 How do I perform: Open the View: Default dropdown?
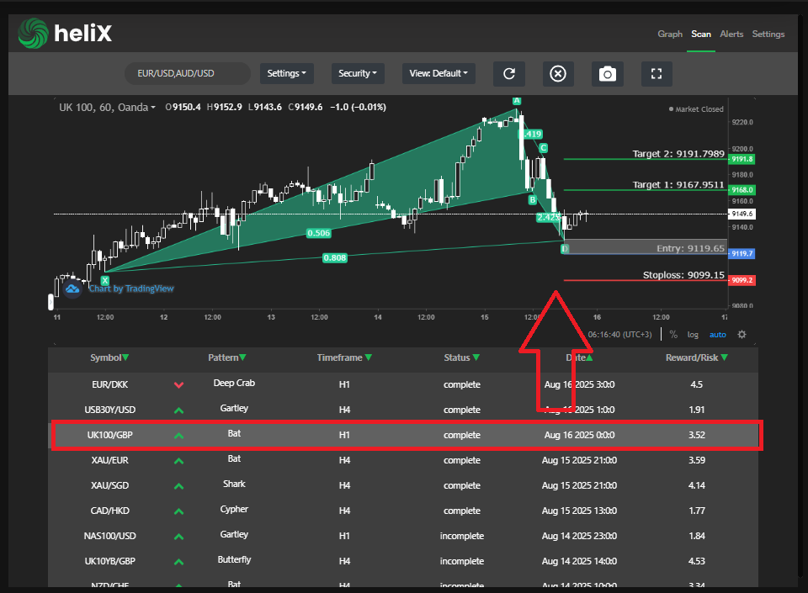point(439,73)
